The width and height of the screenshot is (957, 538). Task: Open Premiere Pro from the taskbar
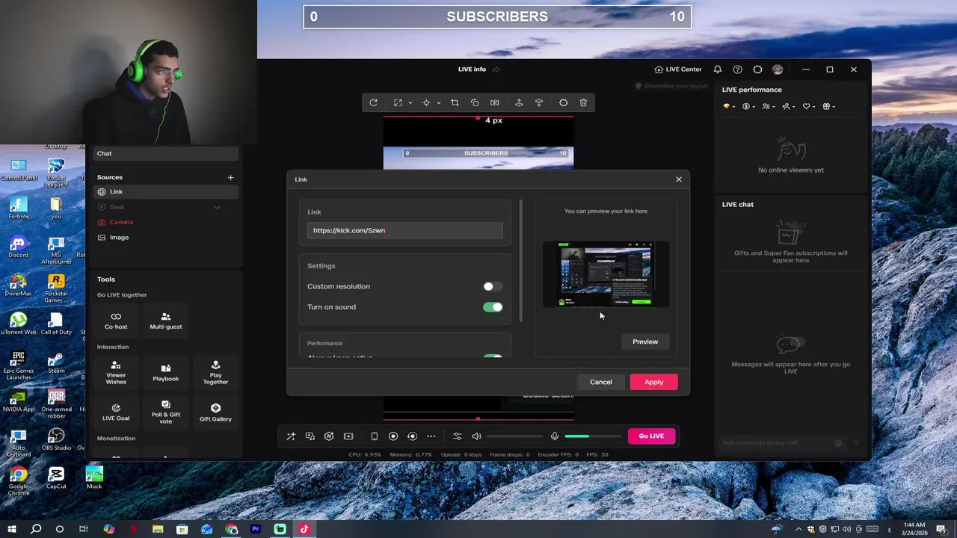tap(256, 530)
